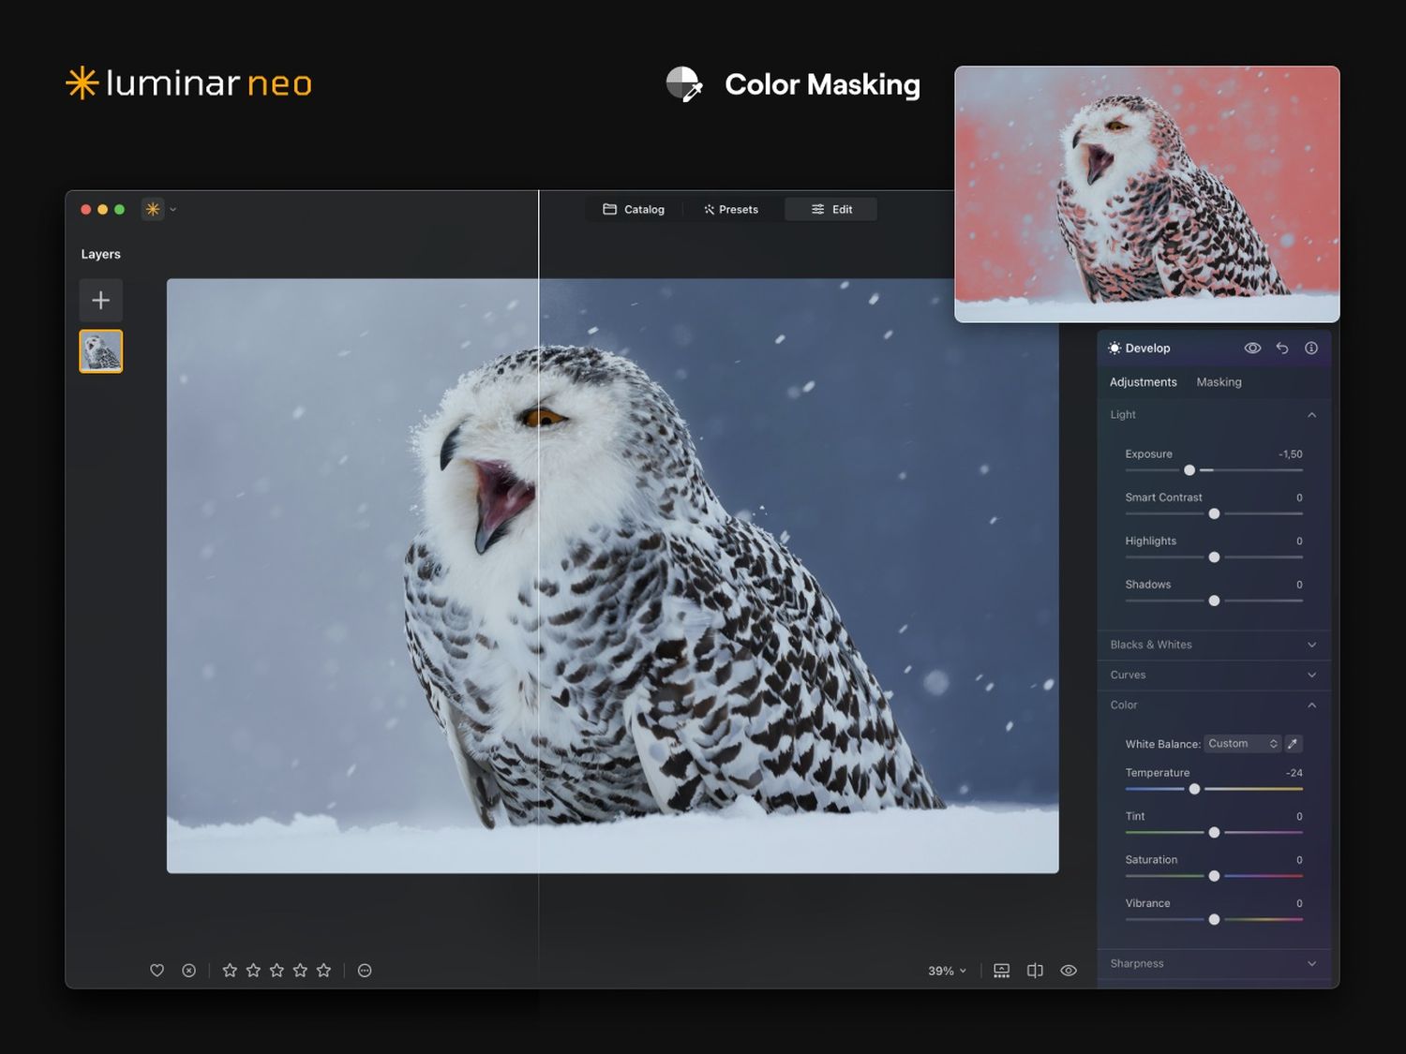Click the before/after divider line on photo

pyautogui.click(x=539, y=576)
